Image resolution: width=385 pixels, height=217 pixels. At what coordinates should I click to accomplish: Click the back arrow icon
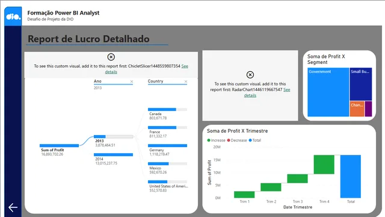pos(13,207)
